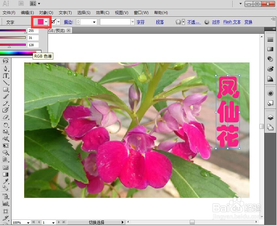This screenshot has width=277, height=226.
Task: Select the Pen tool
Action: [6, 68]
